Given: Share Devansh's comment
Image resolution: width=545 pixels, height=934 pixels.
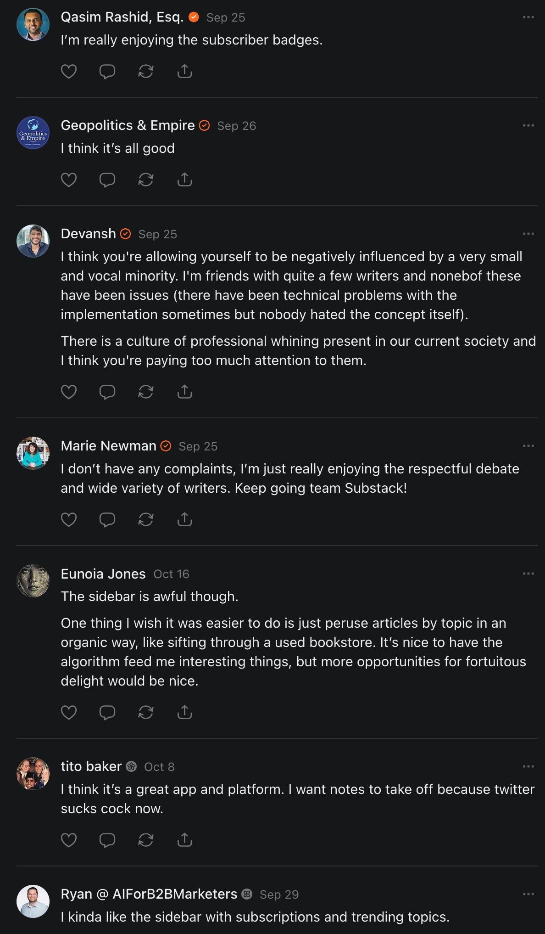Looking at the screenshot, I should 184,392.
